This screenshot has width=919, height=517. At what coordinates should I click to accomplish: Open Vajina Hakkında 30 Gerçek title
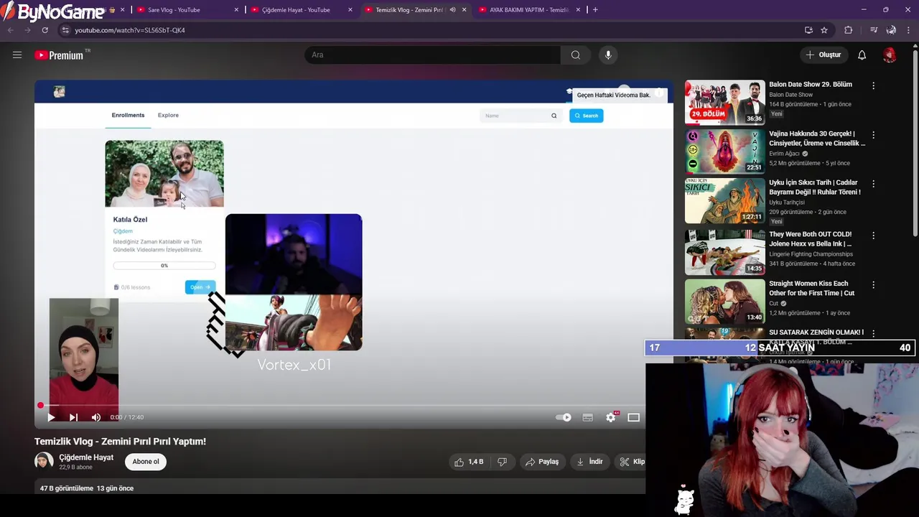click(x=817, y=139)
